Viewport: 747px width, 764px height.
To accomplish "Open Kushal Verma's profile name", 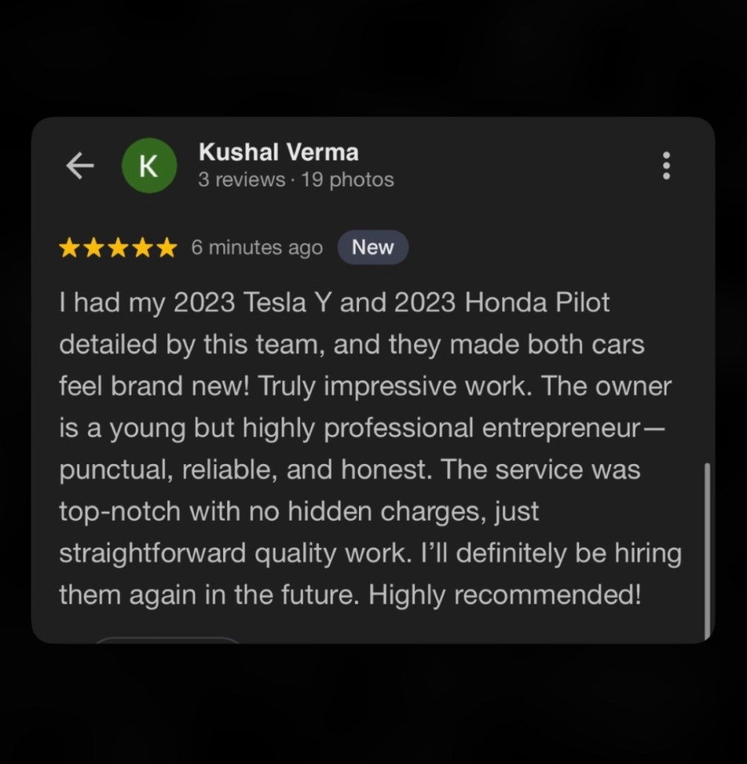I will pos(278,152).
